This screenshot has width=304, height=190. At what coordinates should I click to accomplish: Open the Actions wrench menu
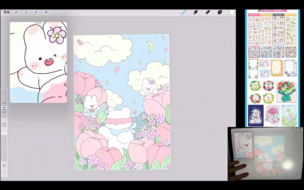[x=16, y=12]
